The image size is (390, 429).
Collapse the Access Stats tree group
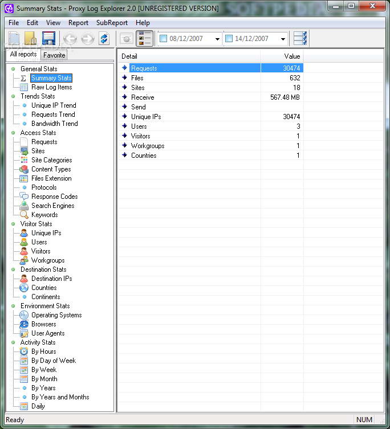click(x=13, y=133)
